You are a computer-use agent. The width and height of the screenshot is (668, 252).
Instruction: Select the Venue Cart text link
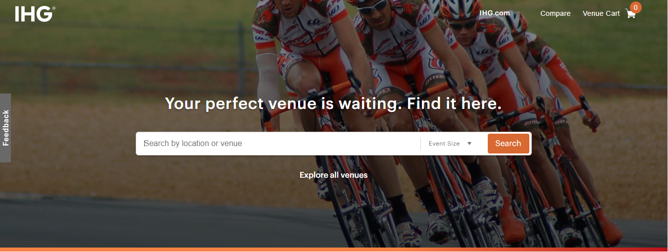point(601,14)
